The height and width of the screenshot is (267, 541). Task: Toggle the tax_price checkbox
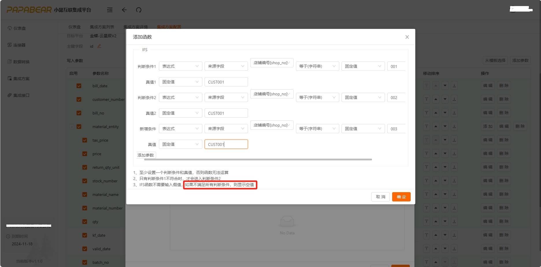click(x=85, y=140)
